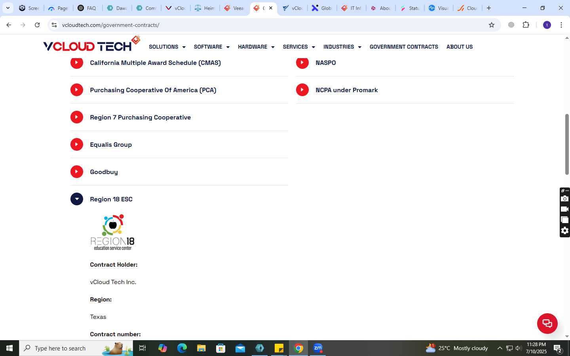This screenshot has width=570, height=356.
Task: Open the Hardware dropdown menu
Action: click(256, 47)
